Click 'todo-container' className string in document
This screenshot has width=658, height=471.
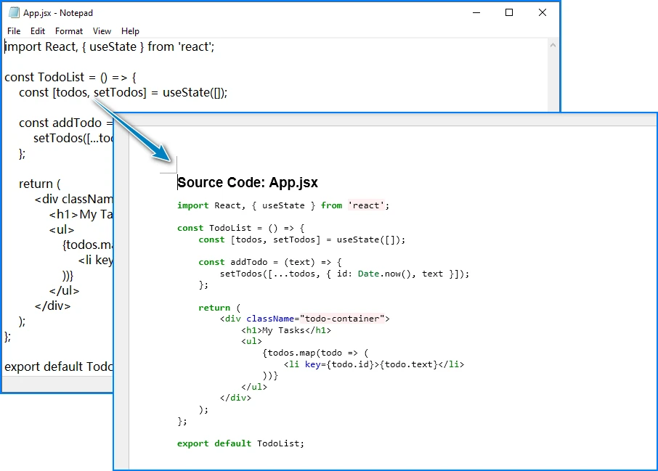click(342, 319)
